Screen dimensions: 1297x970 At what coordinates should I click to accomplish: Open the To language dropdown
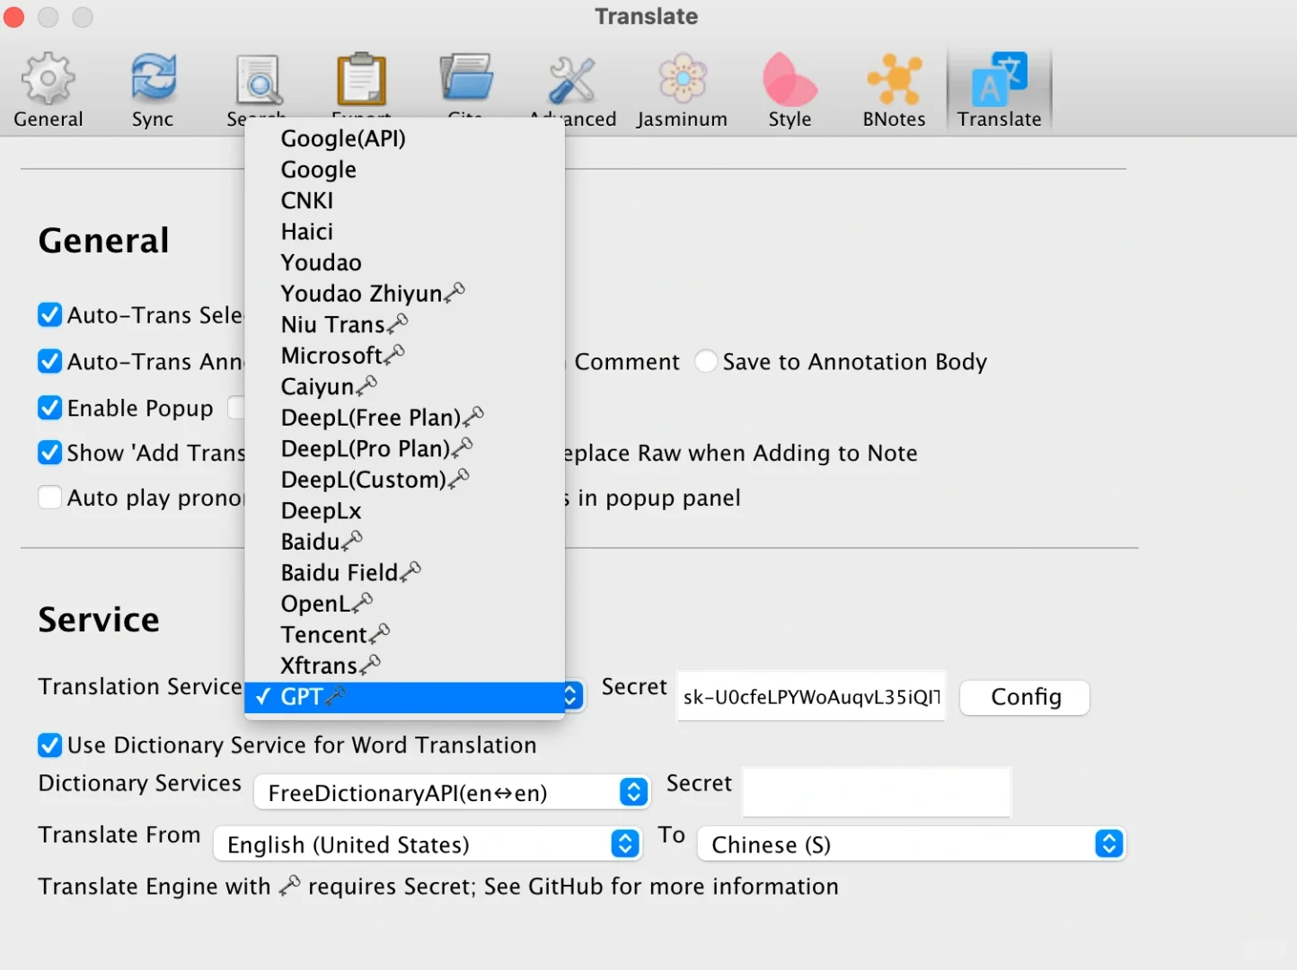[911, 844]
